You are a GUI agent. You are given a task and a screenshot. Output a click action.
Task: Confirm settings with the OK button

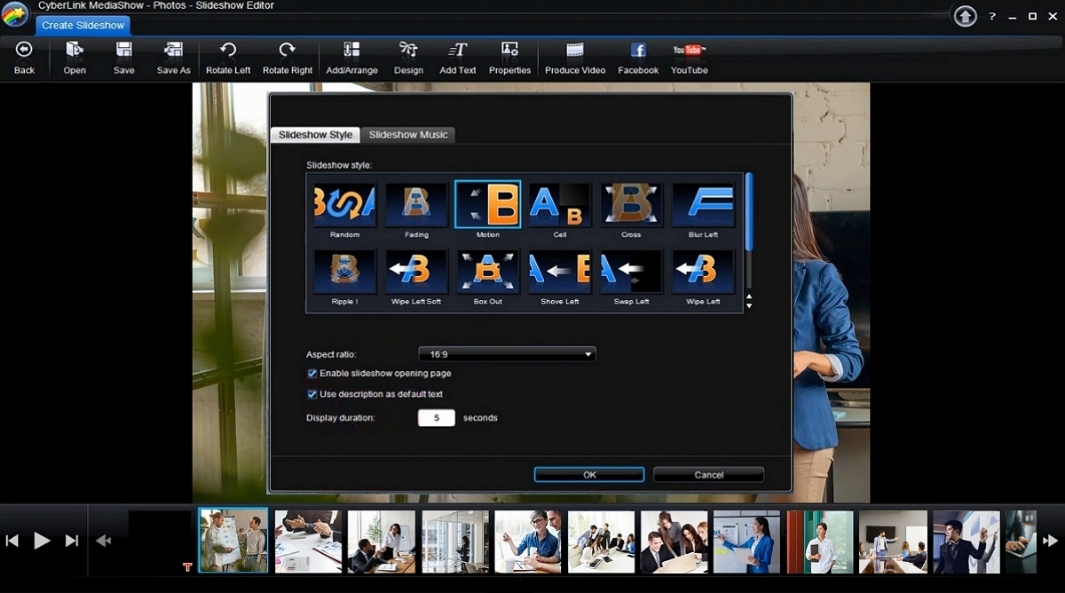point(589,475)
